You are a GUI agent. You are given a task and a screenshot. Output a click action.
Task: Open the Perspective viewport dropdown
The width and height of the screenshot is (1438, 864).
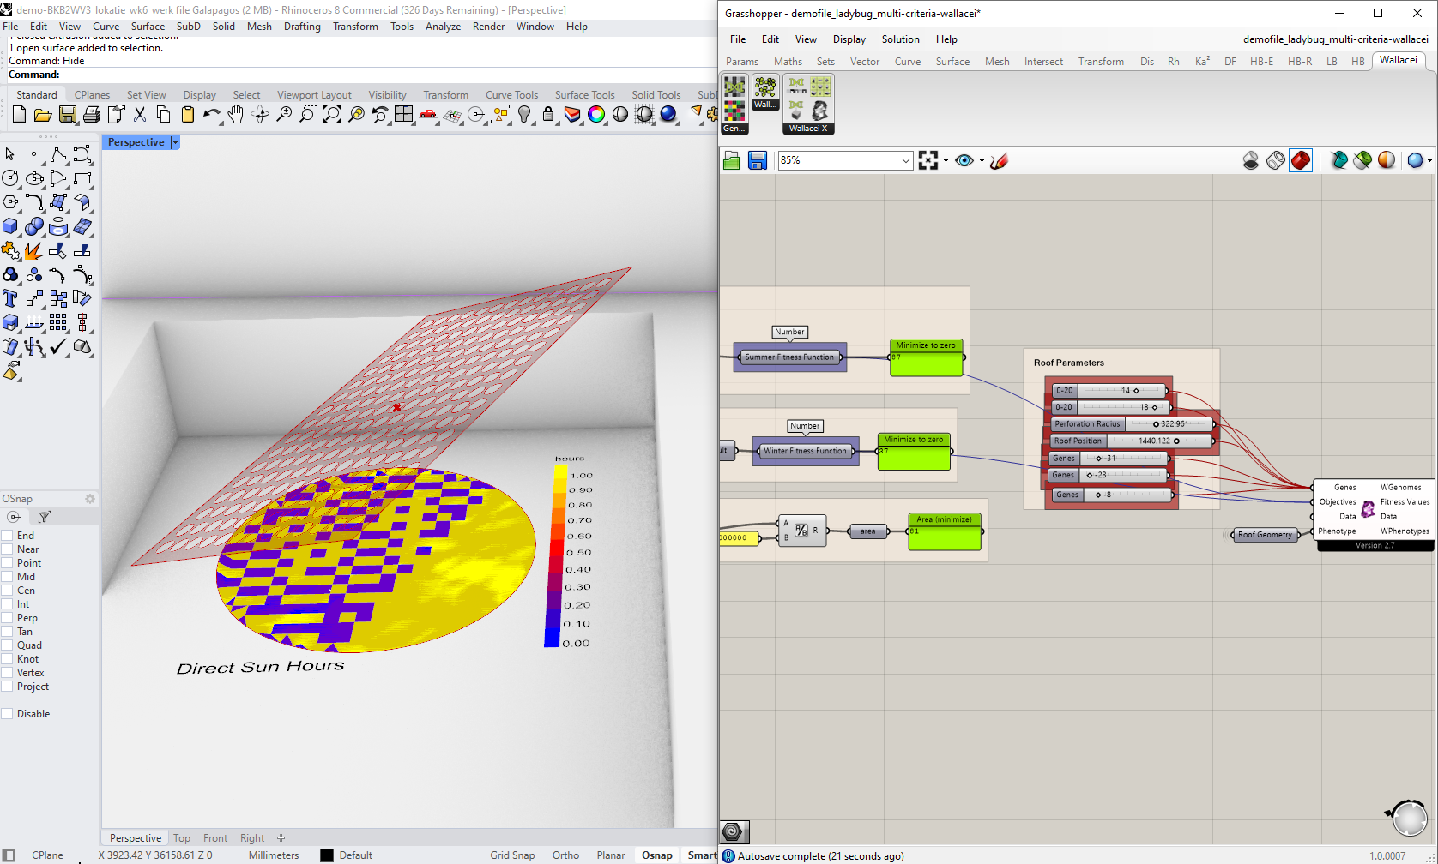point(175,141)
